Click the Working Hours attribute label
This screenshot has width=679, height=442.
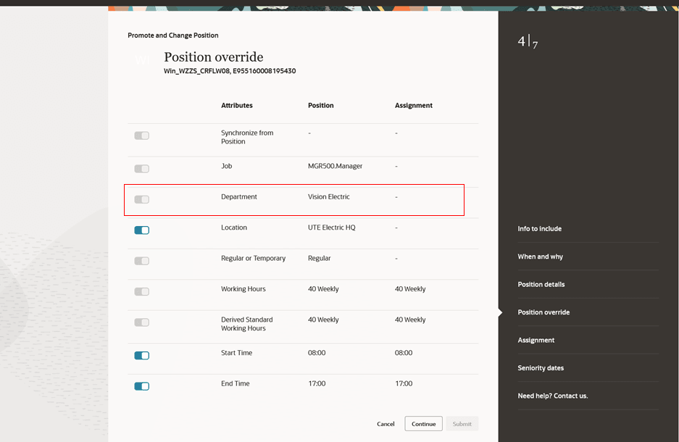tap(243, 289)
